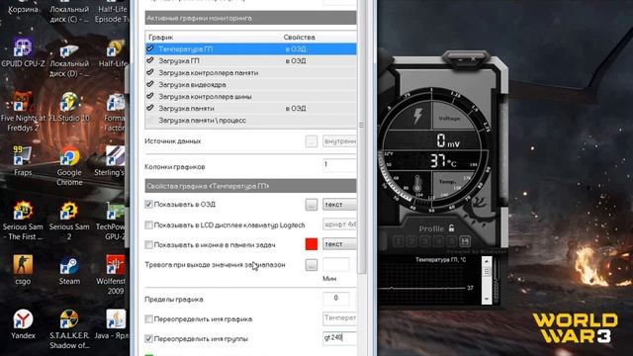Image resolution: width=633 pixels, height=356 pixels.
Task: Open the Steam desktop icon
Action: pyautogui.click(x=69, y=270)
